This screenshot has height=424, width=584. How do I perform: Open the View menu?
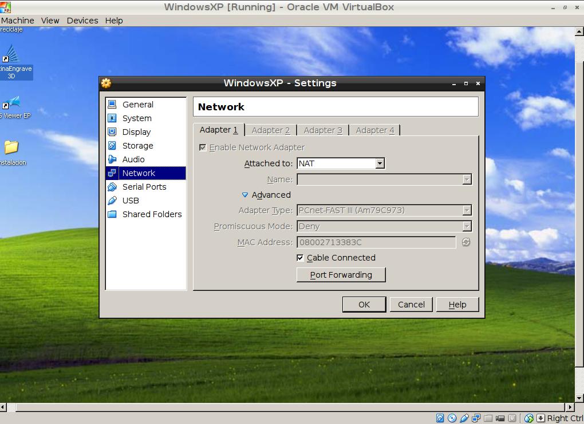pos(50,21)
